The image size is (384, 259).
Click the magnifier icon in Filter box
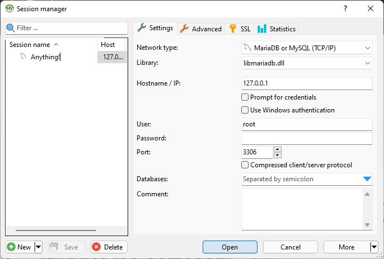(11, 28)
